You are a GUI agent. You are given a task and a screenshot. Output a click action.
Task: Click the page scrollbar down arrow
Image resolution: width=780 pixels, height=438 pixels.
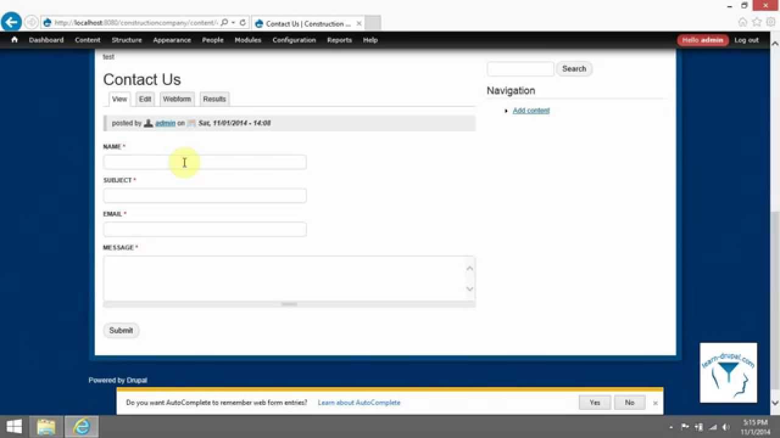(x=775, y=403)
